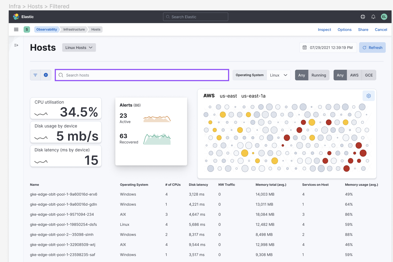Open the main navigation hamburger menu
This screenshot has width=393, height=262.
click(16, 29)
